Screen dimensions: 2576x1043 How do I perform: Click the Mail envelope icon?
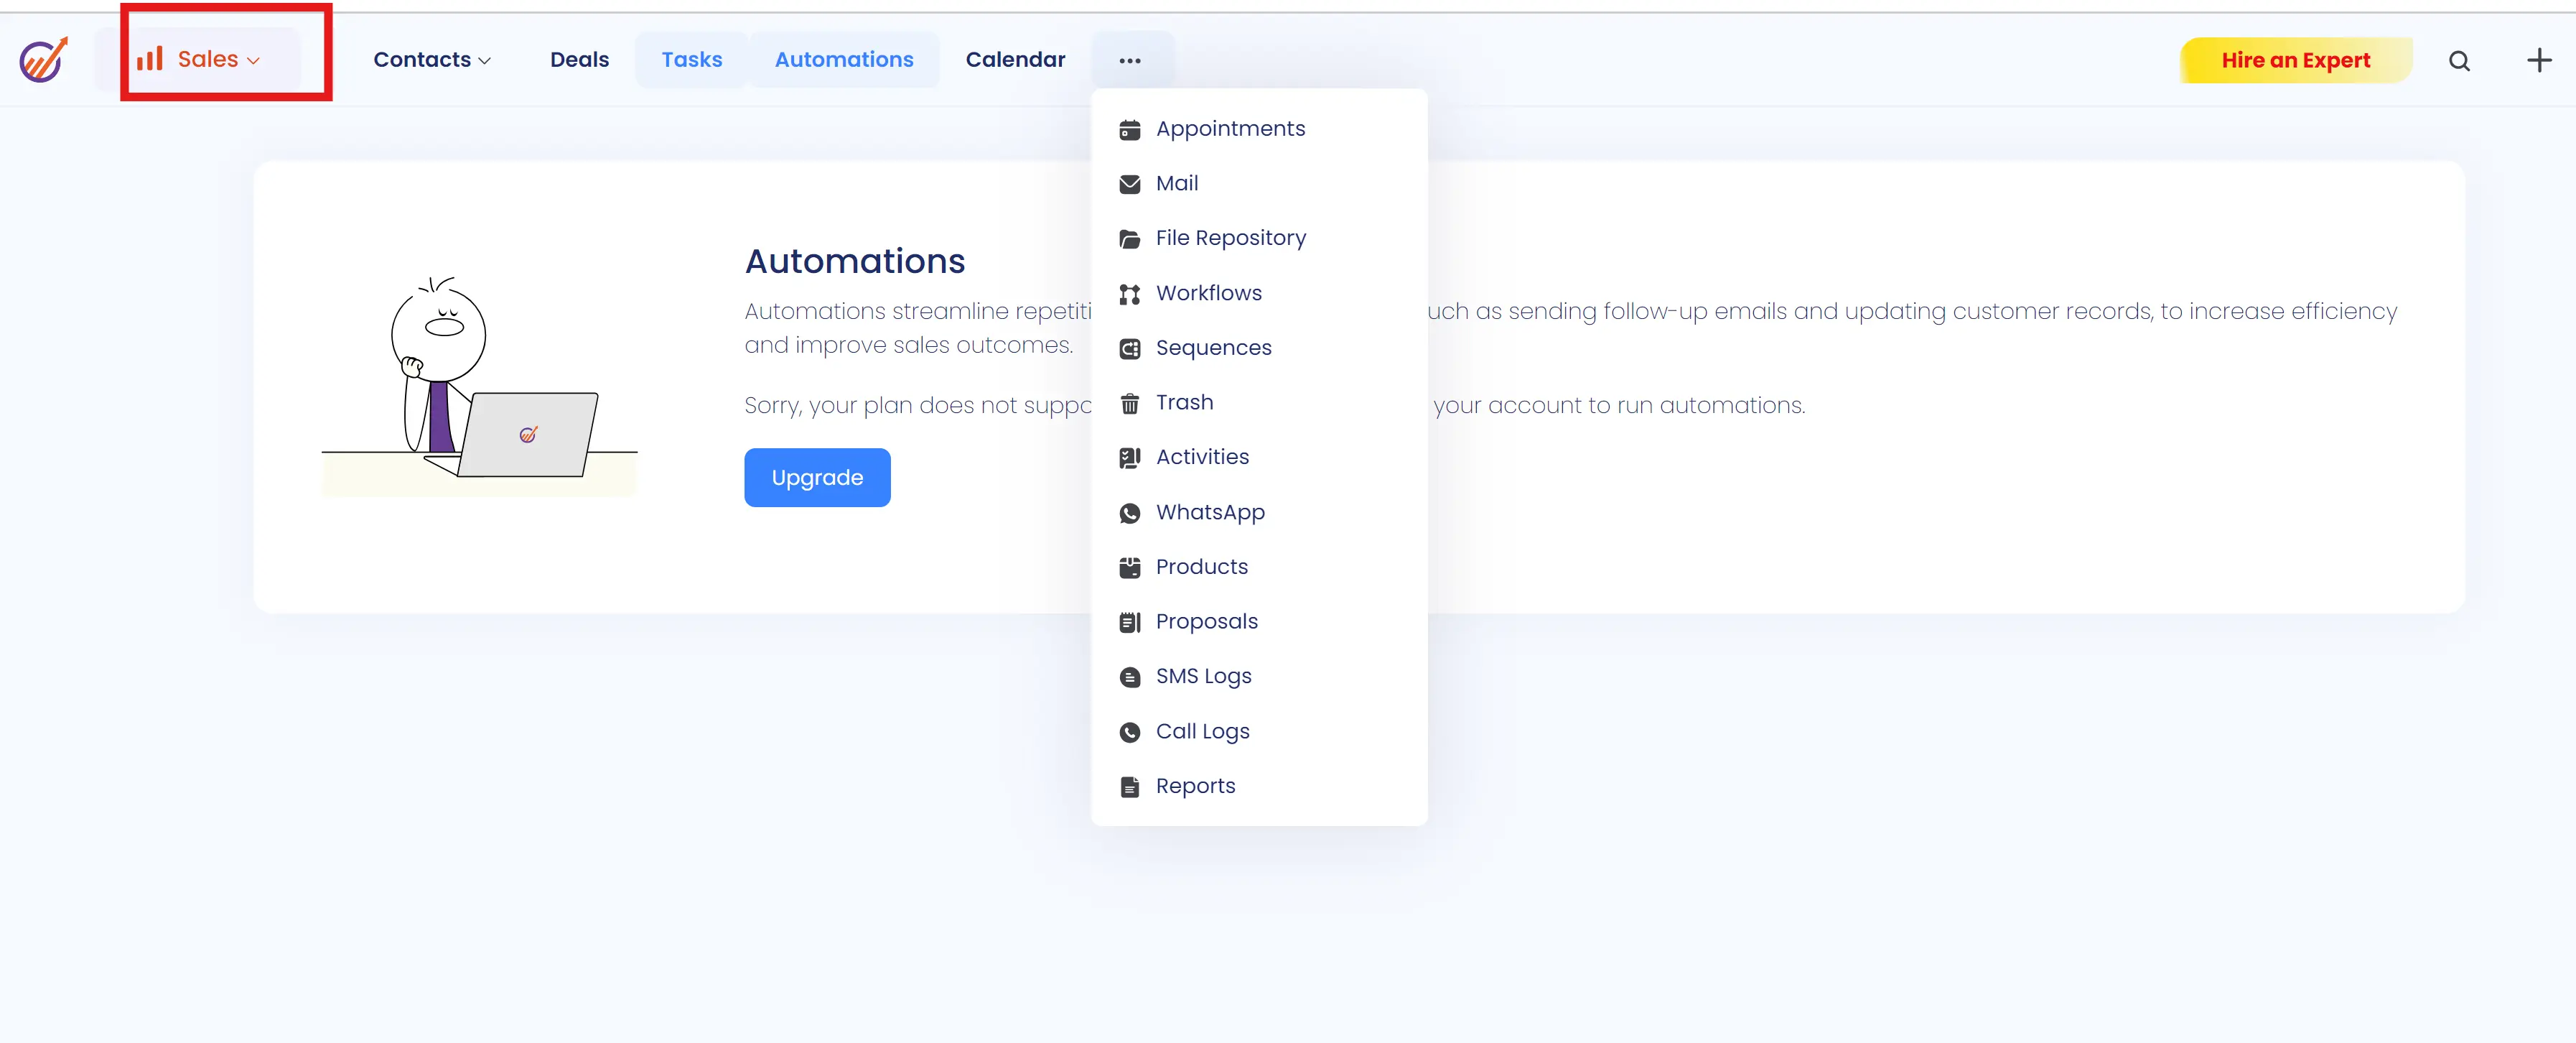coord(1129,184)
